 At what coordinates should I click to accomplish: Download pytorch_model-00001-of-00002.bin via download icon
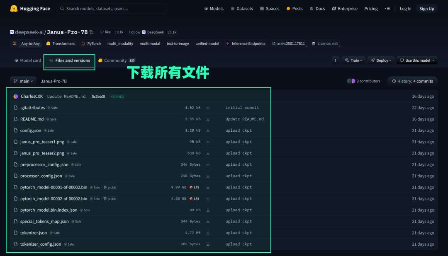tap(208, 188)
